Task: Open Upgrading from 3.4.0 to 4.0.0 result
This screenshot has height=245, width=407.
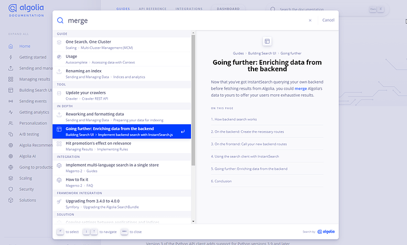Action: (x=122, y=204)
